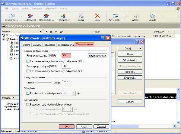Click the help question mark in accounts dialog behind

pyautogui.click(x=137, y=41)
